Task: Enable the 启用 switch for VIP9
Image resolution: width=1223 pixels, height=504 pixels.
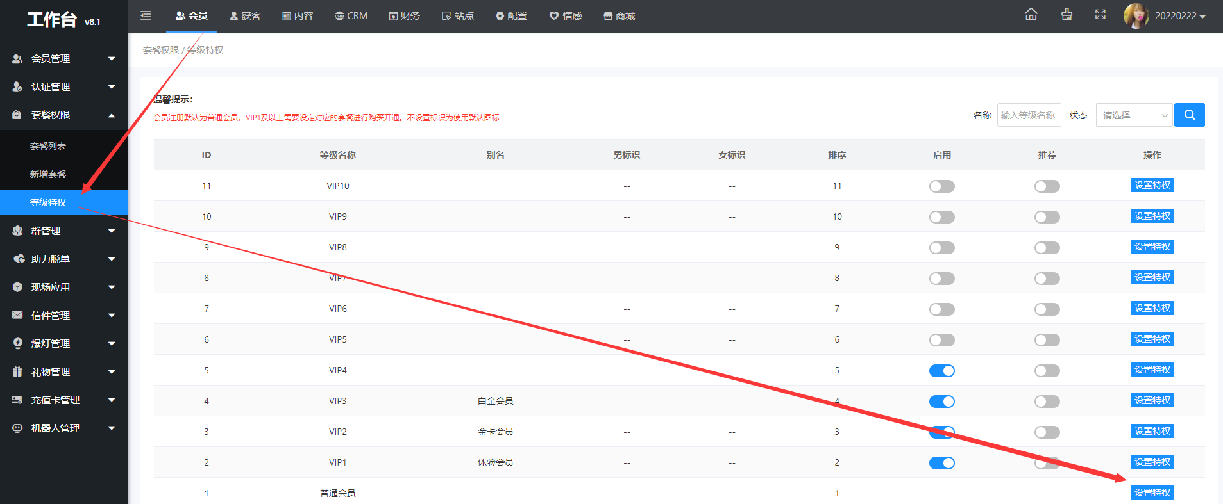Action: point(941,217)
